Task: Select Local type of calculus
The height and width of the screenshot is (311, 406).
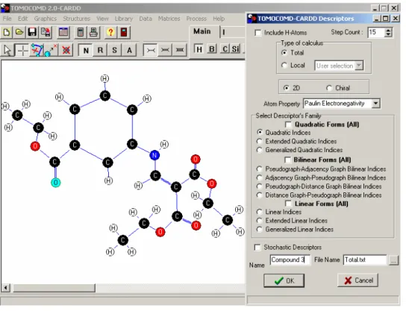Action: tap(284, 66)
